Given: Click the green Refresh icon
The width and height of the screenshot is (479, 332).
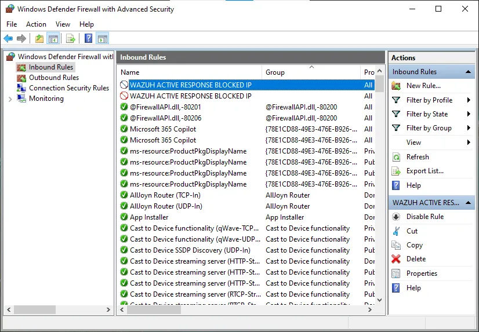Looking at the screenshot, I should [396, 157].
